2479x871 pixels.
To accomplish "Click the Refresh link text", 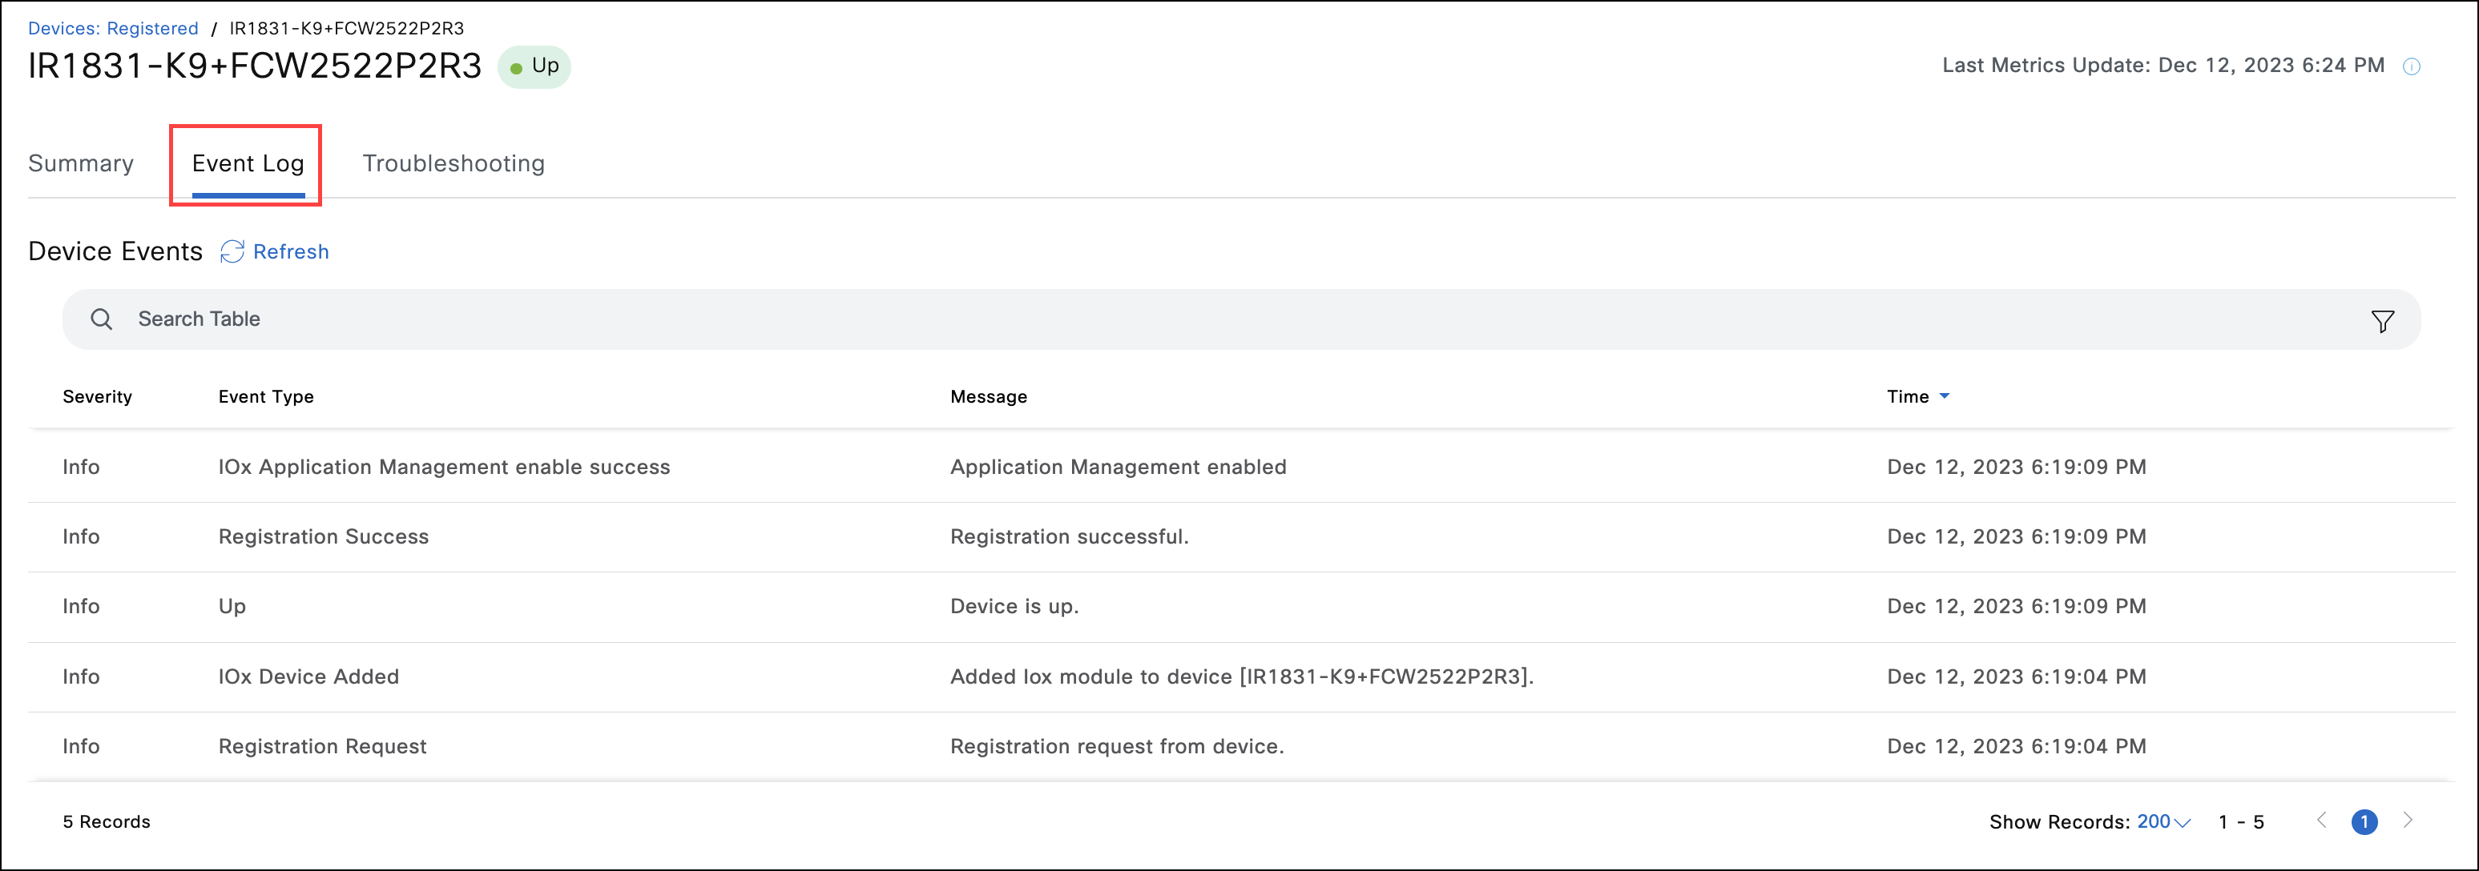I will click(291, 252).
